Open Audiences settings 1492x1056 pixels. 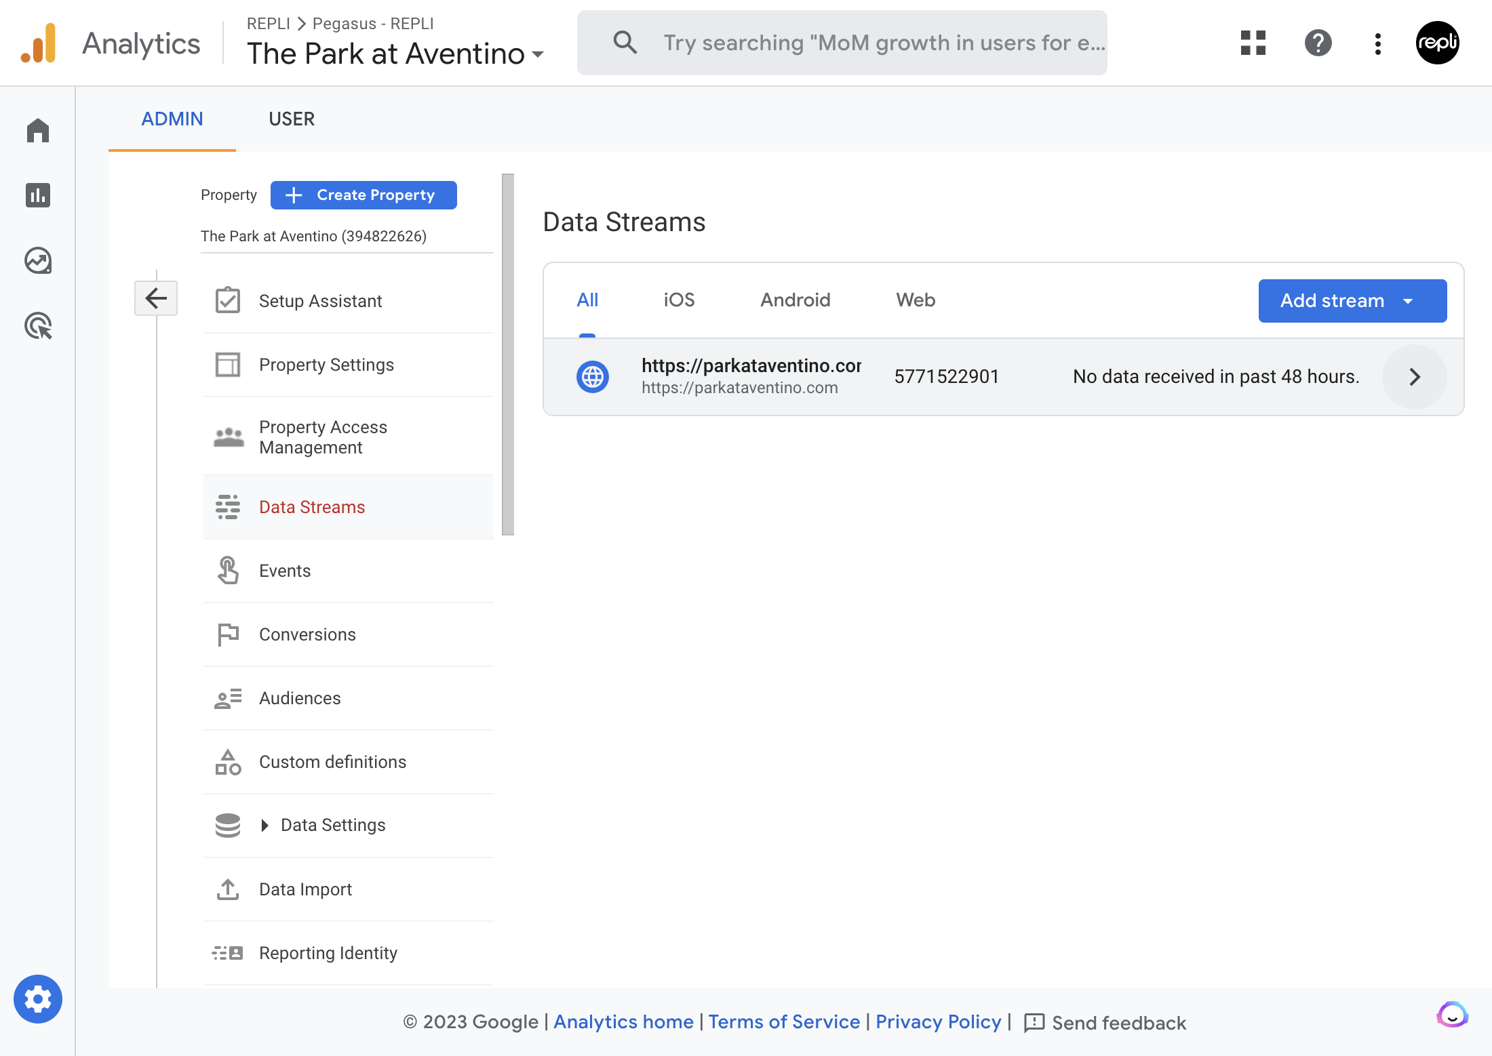[349, 698]
